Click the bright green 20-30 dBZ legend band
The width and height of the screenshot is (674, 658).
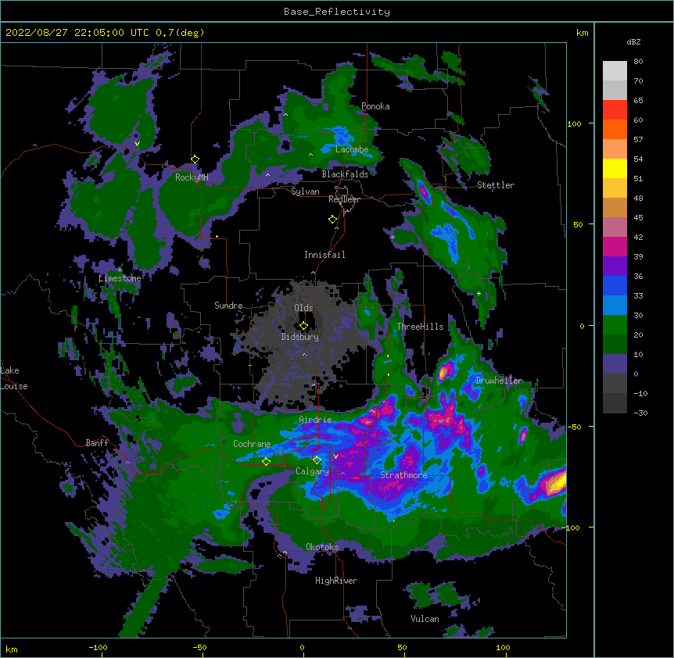(x=615, y=325)
